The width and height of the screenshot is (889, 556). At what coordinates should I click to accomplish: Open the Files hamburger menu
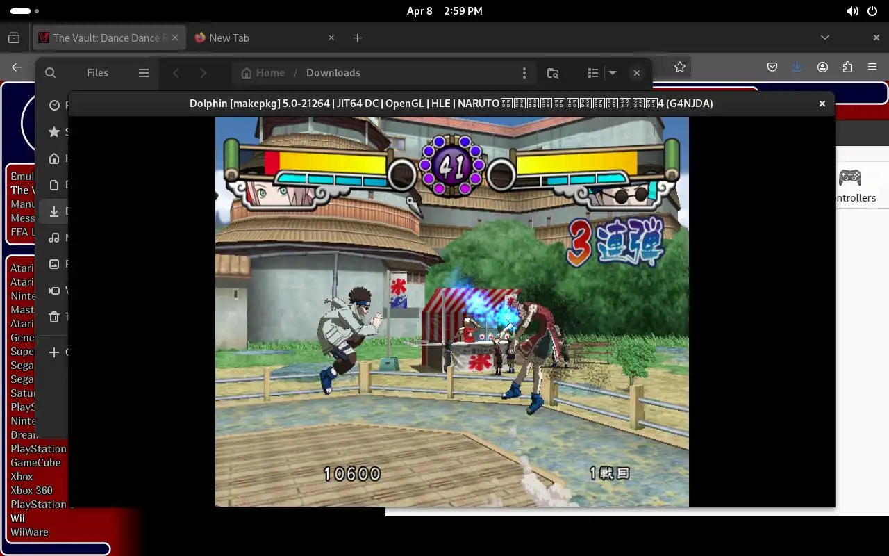(x=144, y=73)
